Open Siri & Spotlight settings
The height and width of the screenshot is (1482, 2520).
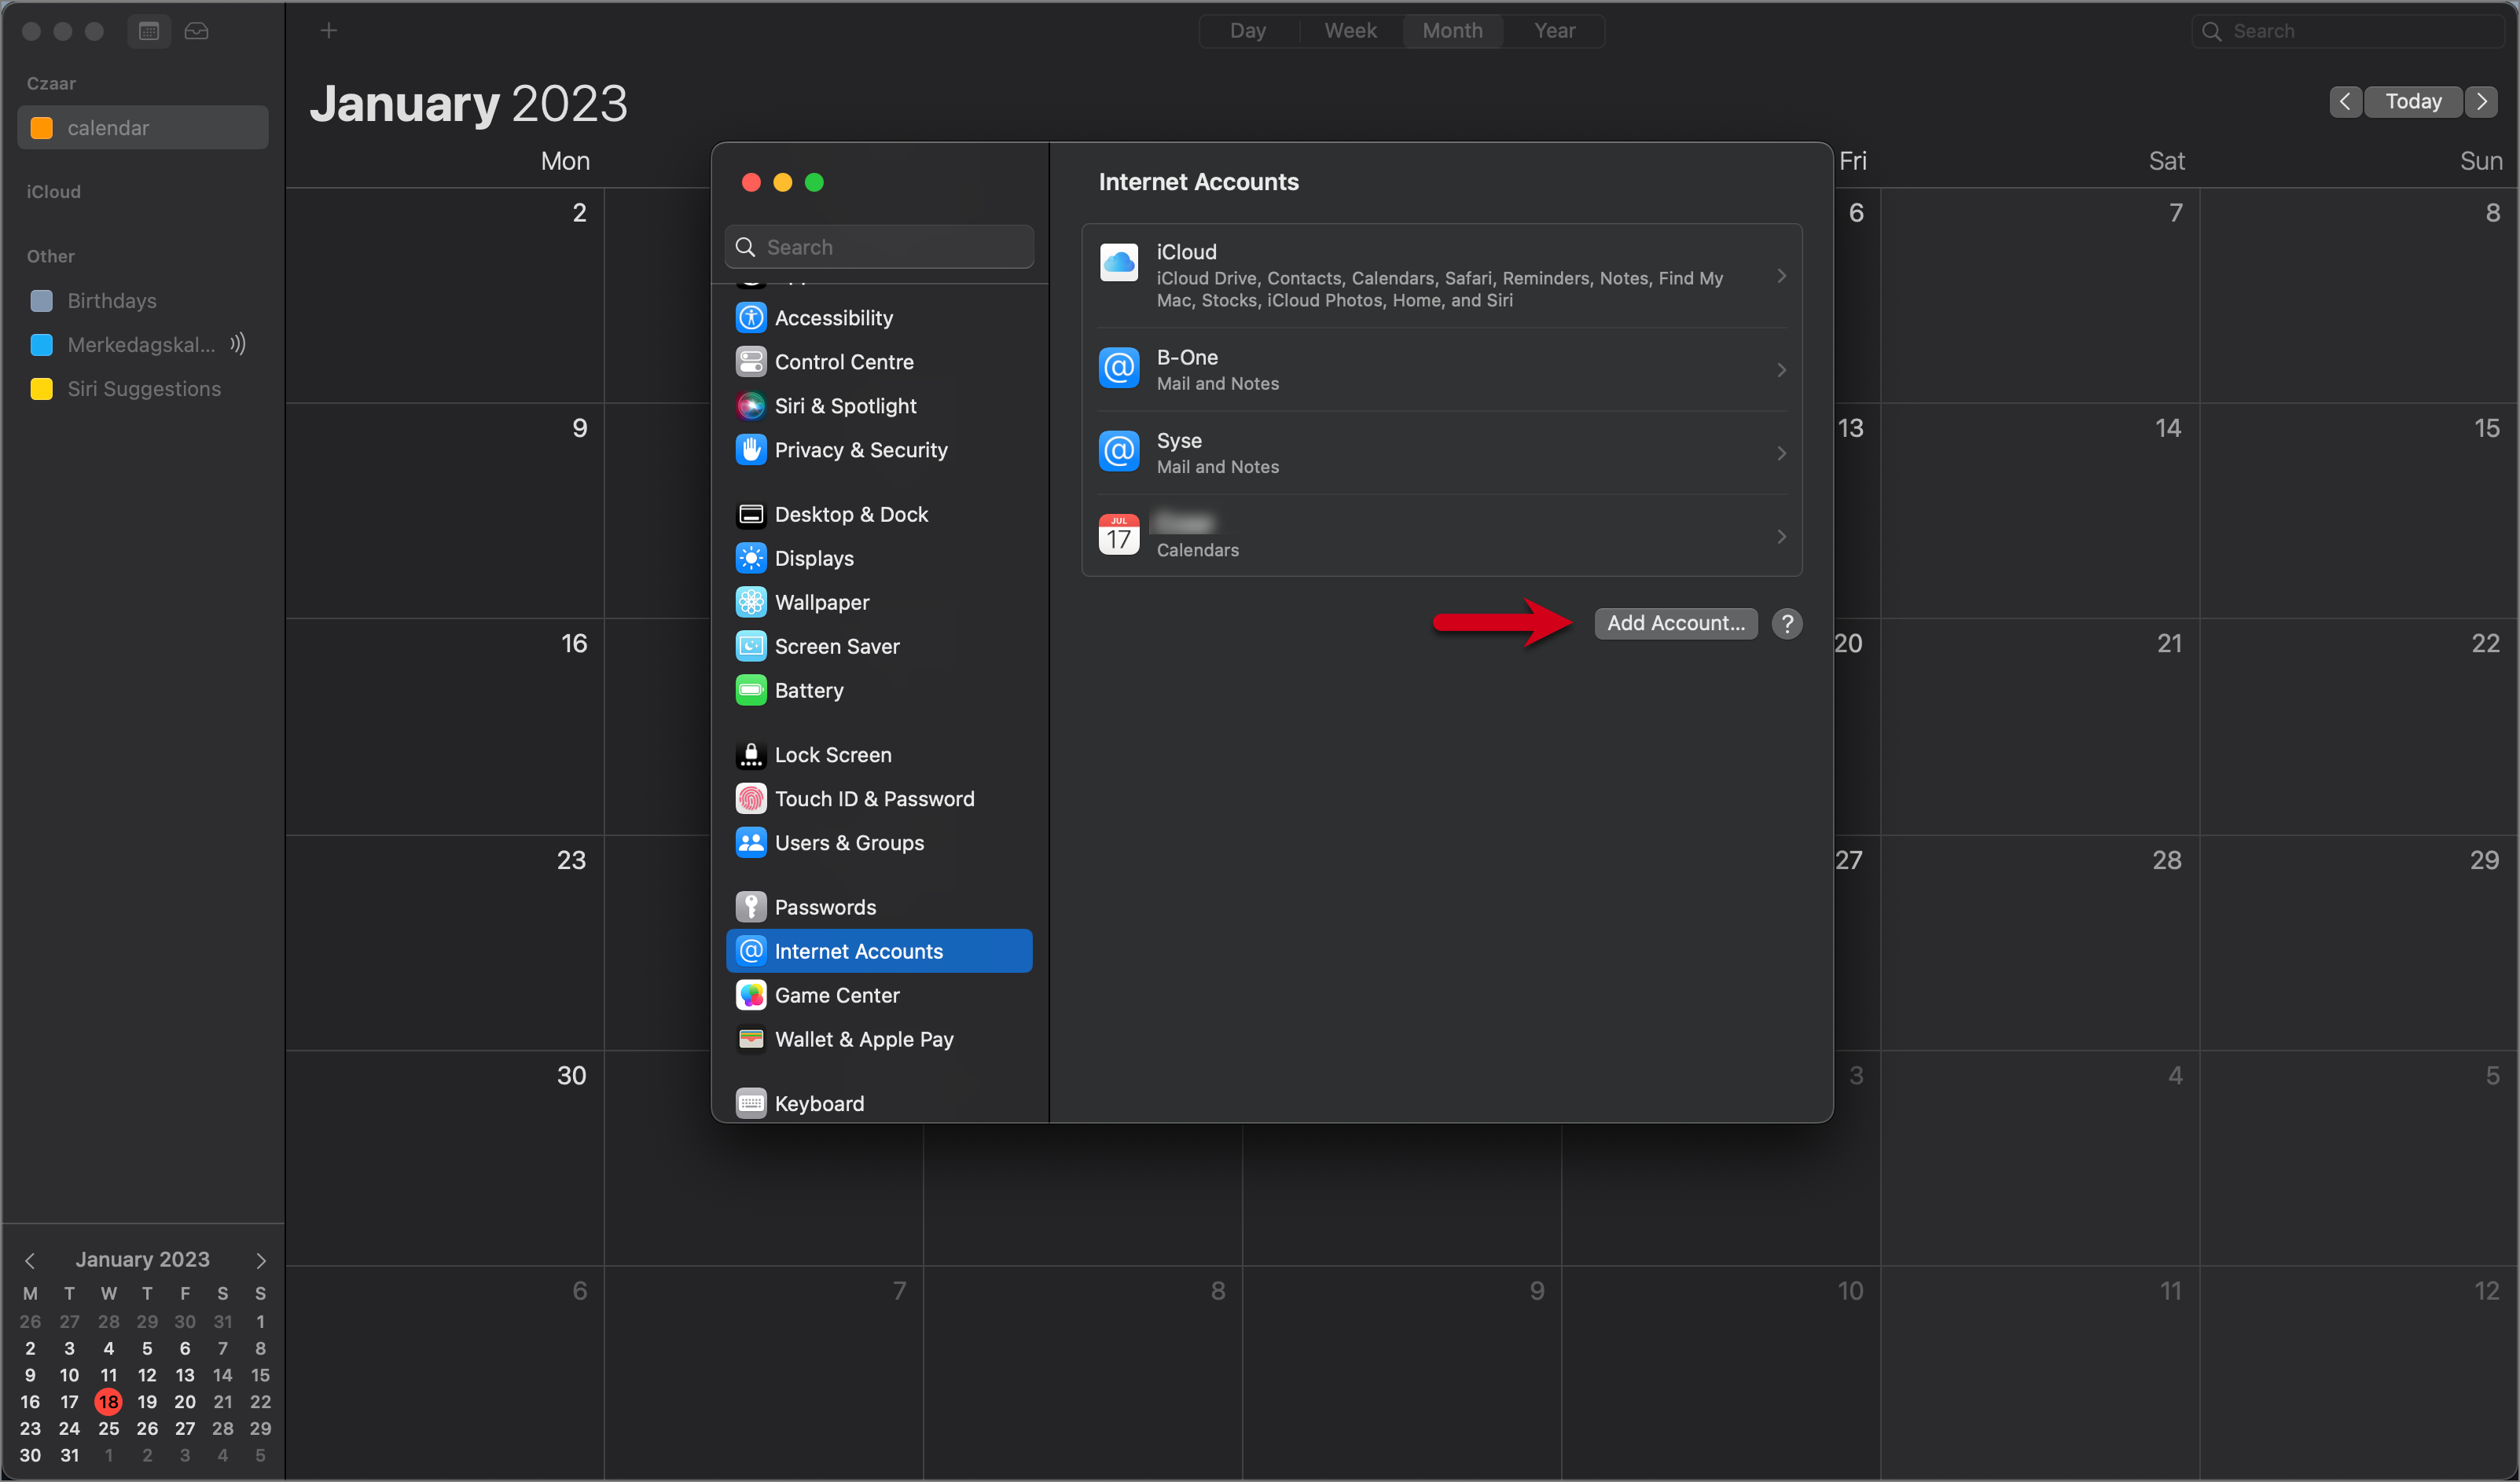(879, 406)
